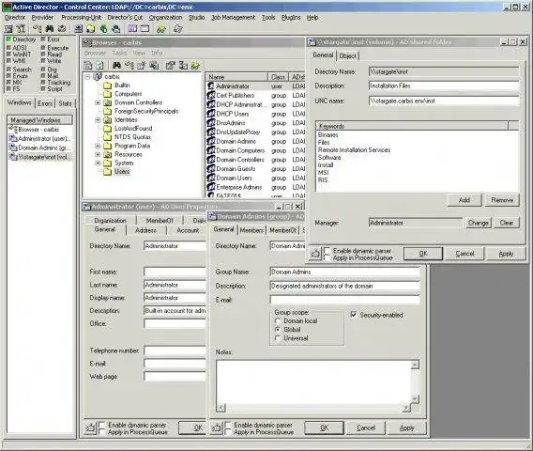Enable dynamic parser in the Domain Admins dialog
The width and height of the screenshot is (533, 451).
(228, 425)
